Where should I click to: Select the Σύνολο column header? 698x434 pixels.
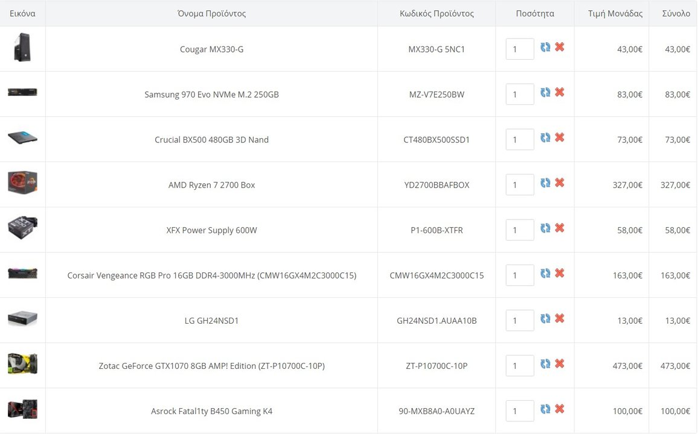(x=676, y=14)
